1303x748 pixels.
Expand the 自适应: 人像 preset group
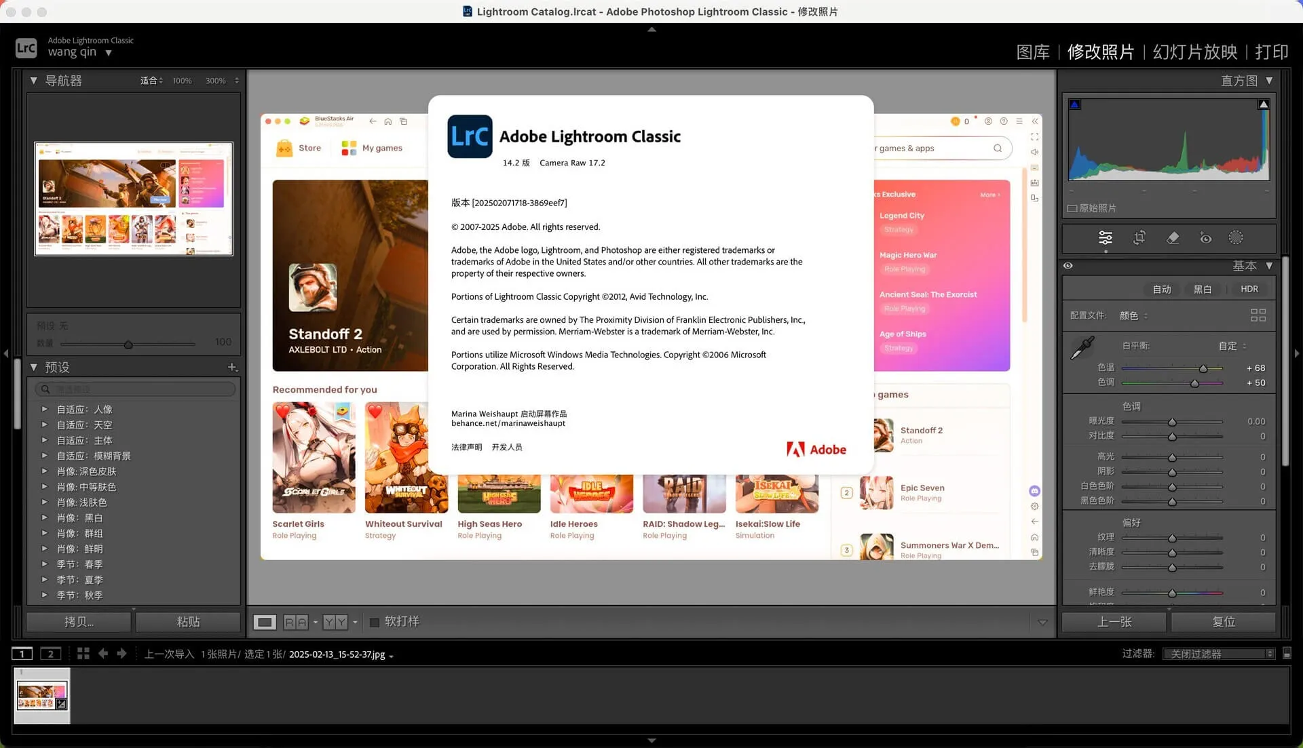tap(44, 410)
